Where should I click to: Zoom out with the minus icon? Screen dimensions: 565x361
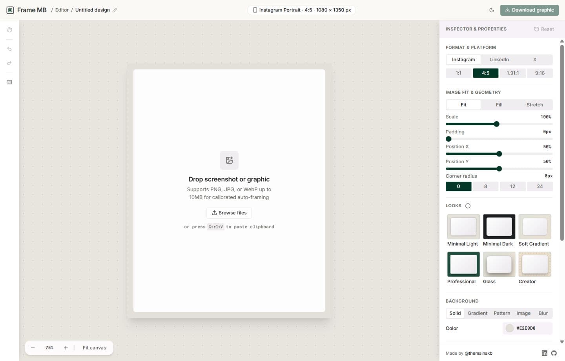(x=33, y=348)
